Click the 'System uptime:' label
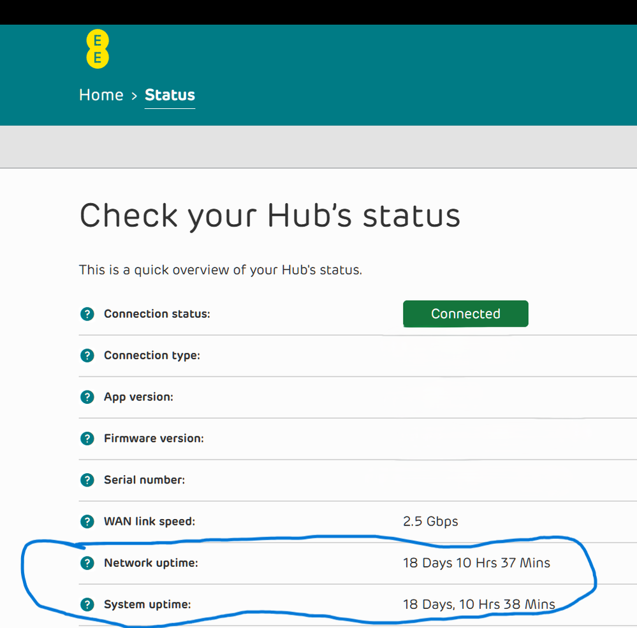 pyautogui.click(x=147, y=604)
